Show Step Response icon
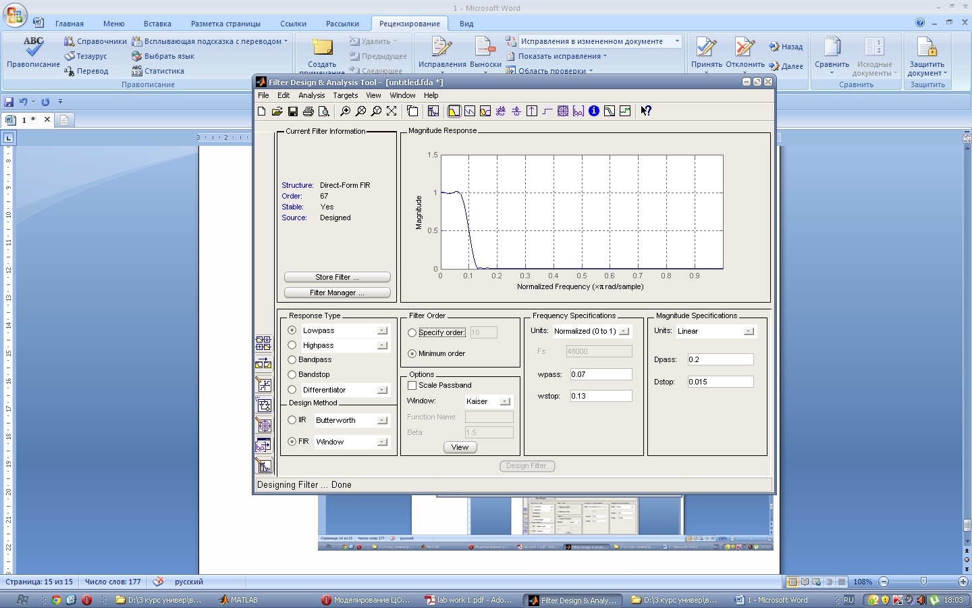972x608 pixels. tap(547, 111)
